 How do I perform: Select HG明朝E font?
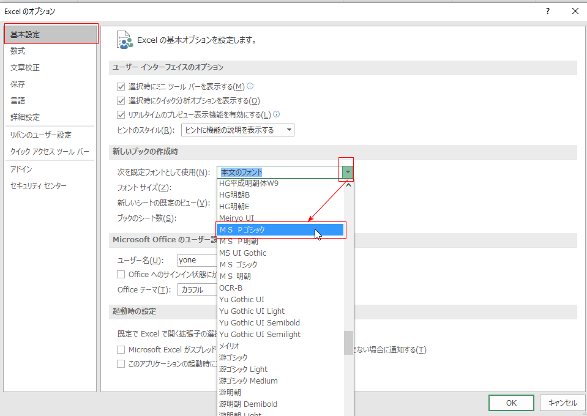tap(280, 207)
